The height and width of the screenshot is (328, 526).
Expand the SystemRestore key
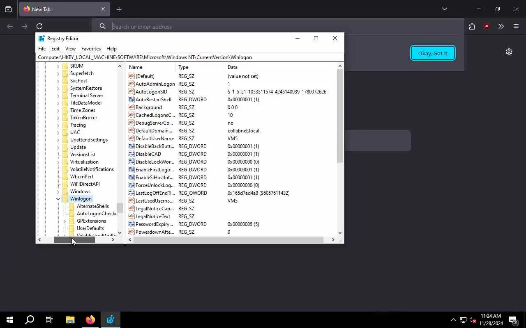(x=58, y=88)
